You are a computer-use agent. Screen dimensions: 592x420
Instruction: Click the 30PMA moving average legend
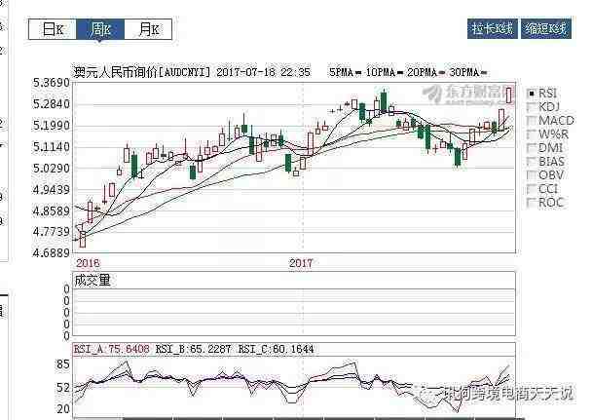point(467,72)
